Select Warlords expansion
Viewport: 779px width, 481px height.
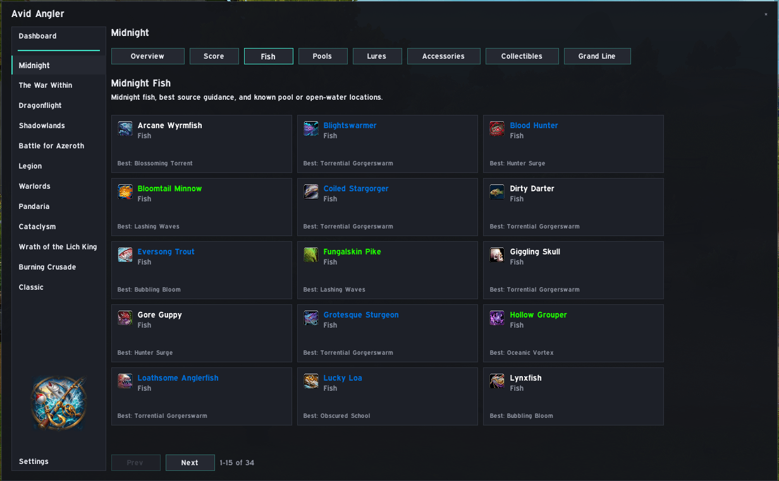[x=59, y=186]
